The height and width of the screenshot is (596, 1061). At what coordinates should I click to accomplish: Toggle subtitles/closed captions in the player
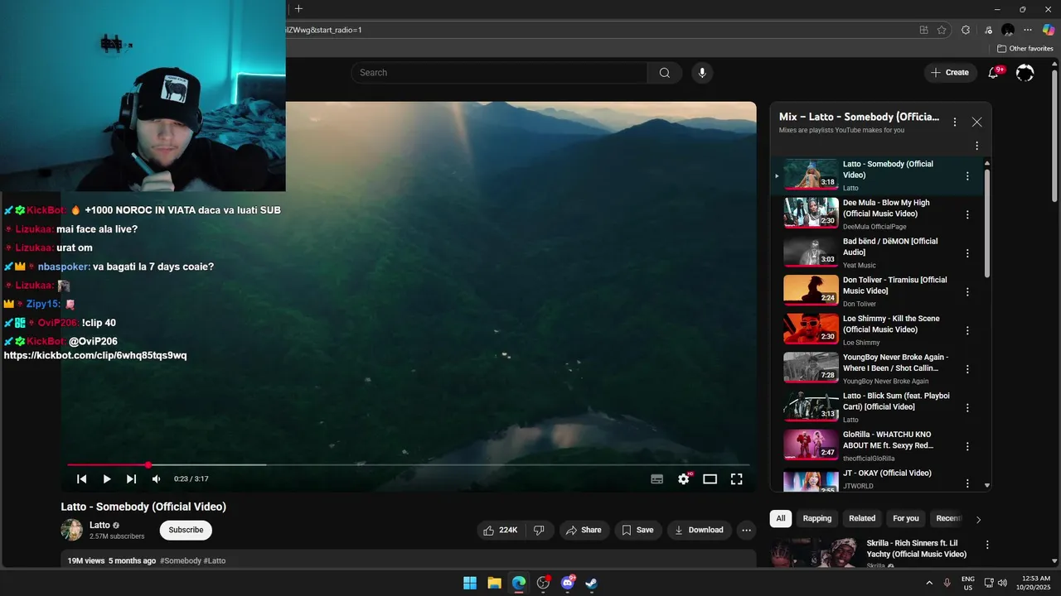656,478
